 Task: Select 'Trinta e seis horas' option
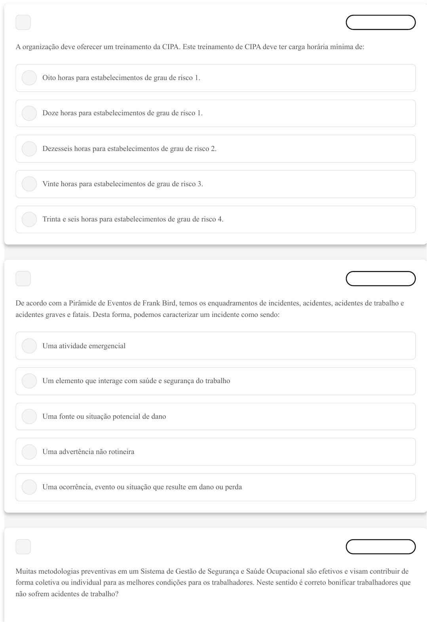click(x=29, y=219)
